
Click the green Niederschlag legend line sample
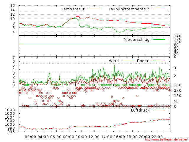point(159,39)
